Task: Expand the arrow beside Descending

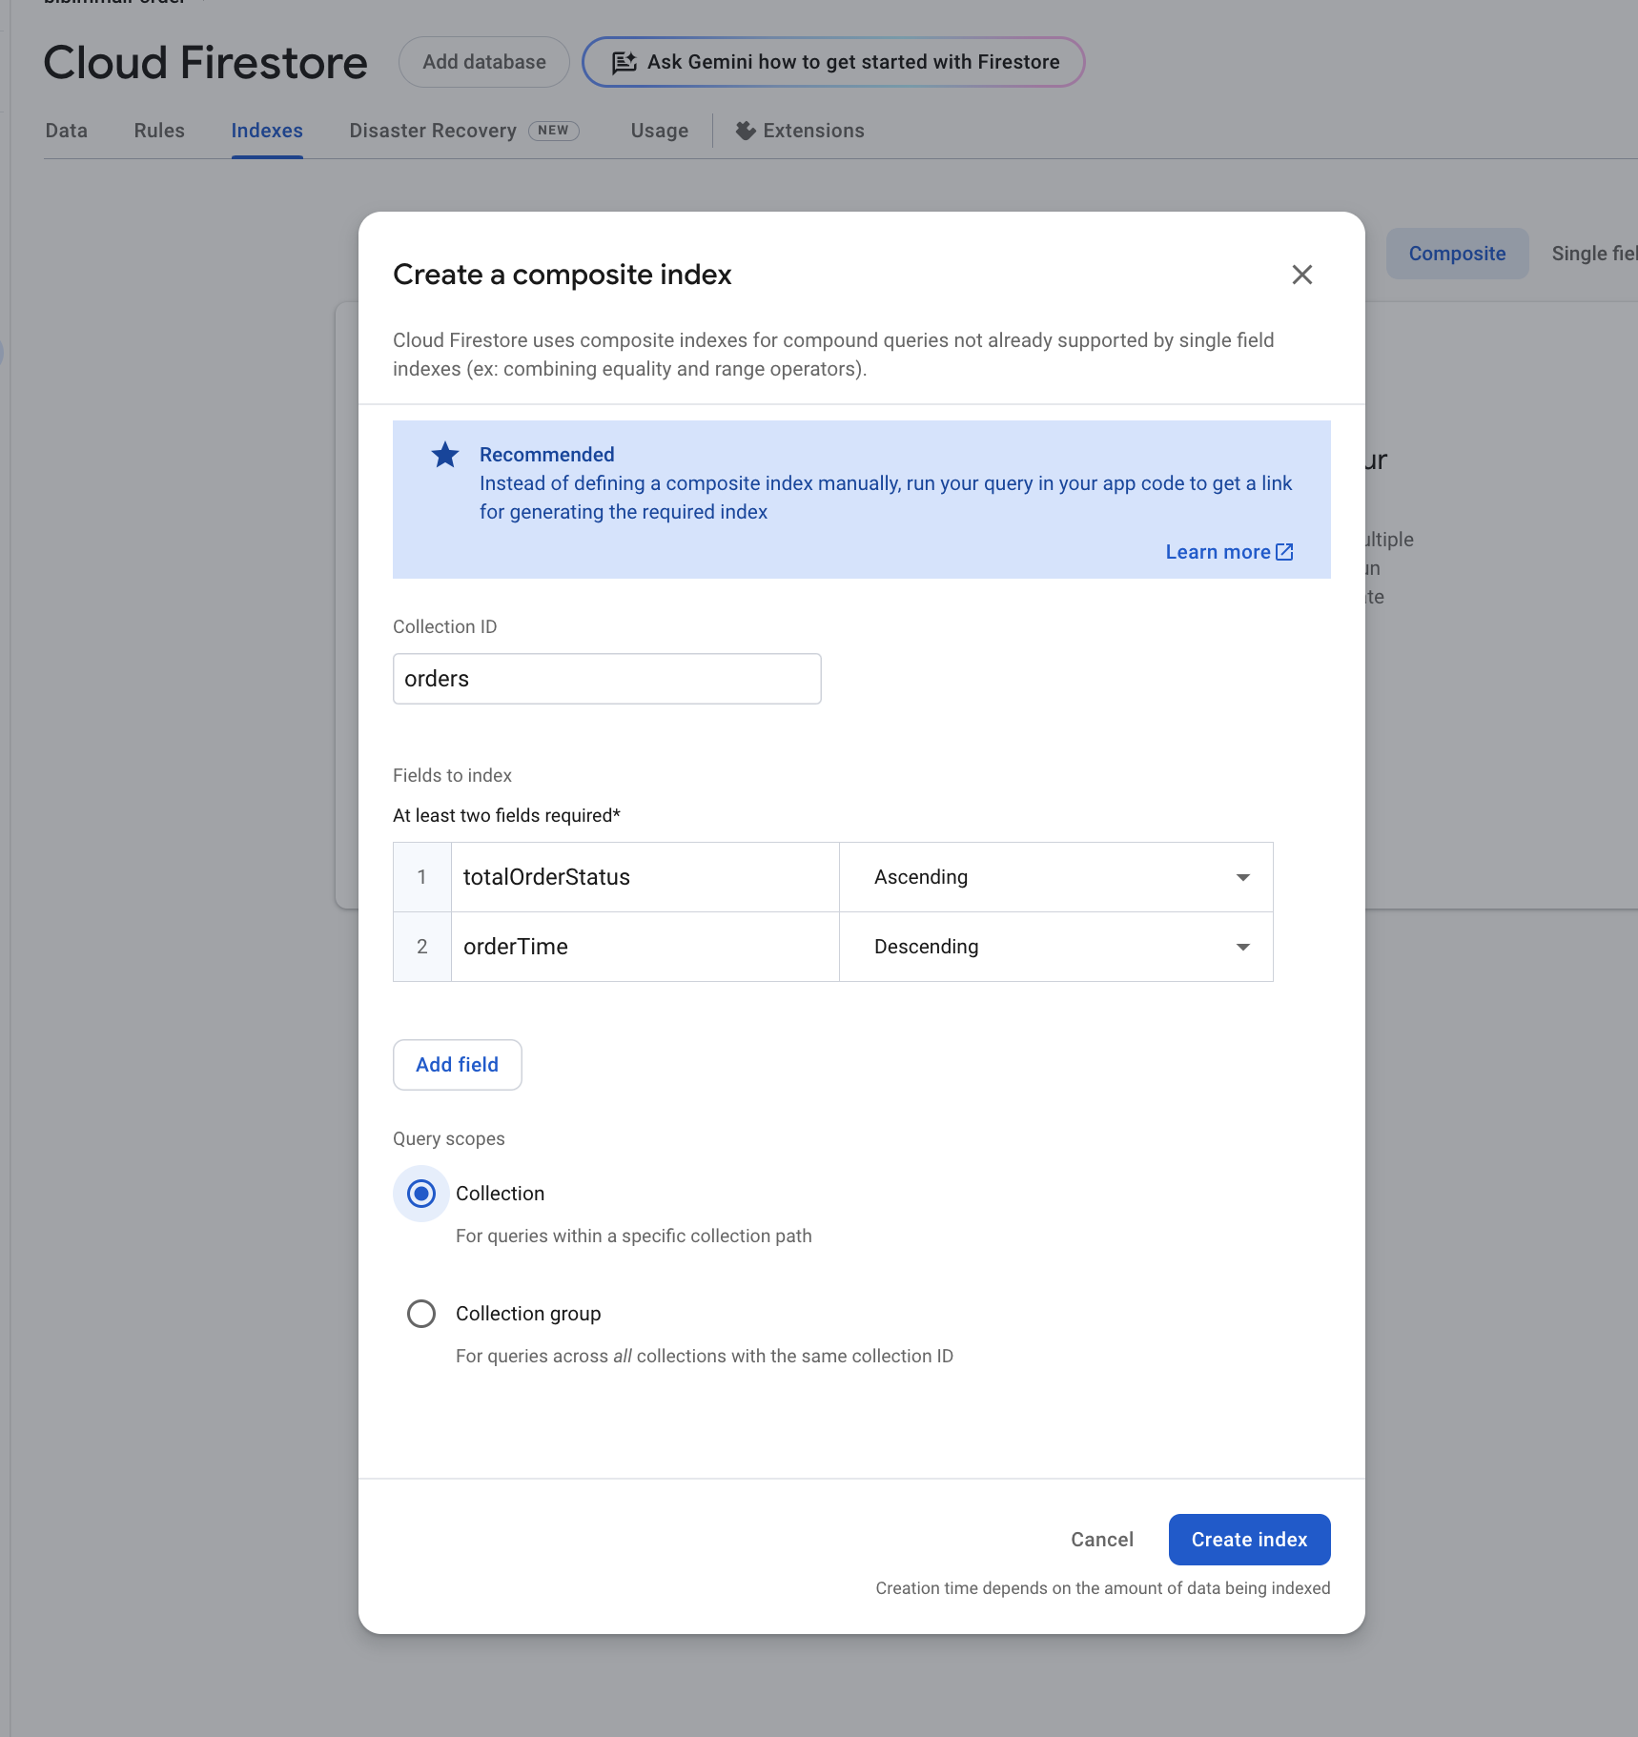Action: point(1242,947)
